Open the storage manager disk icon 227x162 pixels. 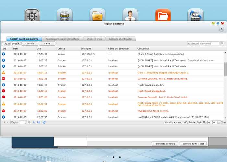click(x=65, y=15)
